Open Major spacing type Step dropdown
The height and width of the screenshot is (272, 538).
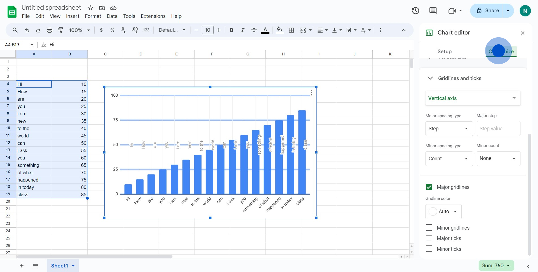tap(449, 129)
